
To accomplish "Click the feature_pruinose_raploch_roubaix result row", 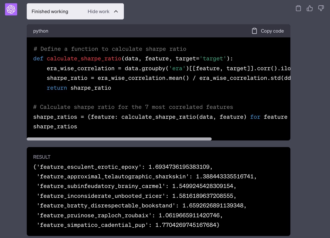I will 130,215.
